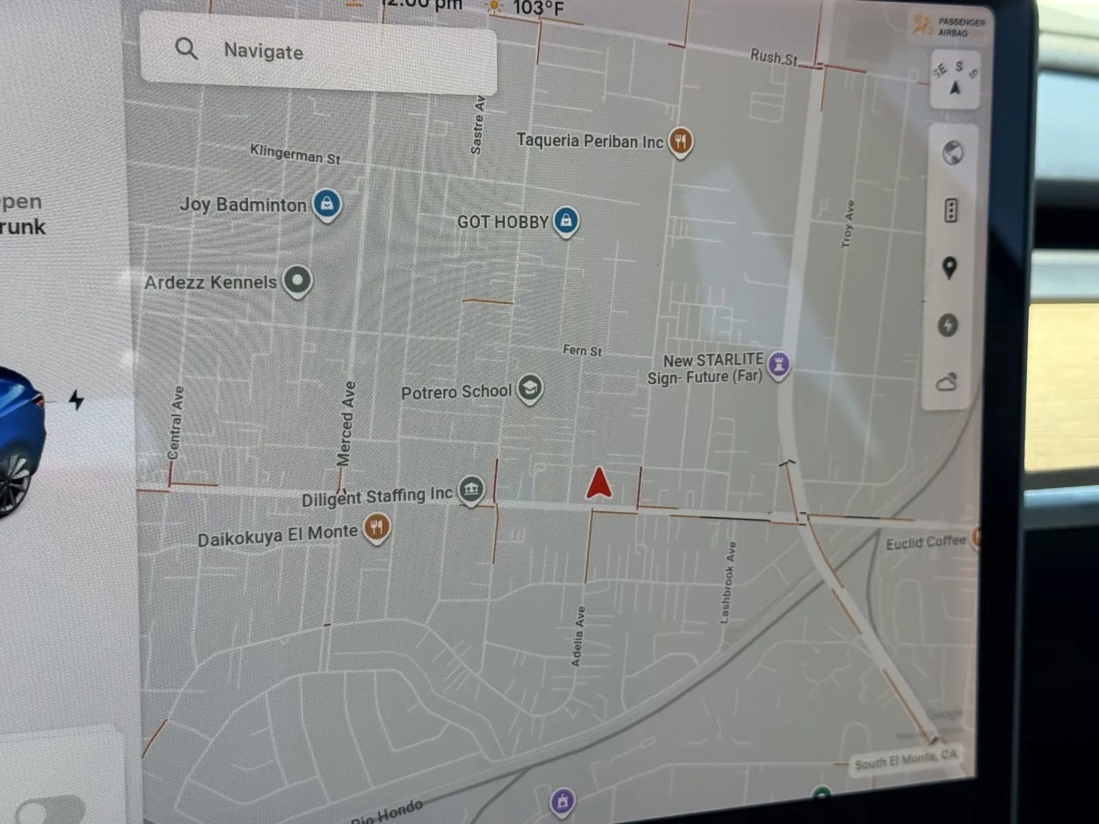
Task: Toggle the map pin places icon
Action: pos(950,267)
